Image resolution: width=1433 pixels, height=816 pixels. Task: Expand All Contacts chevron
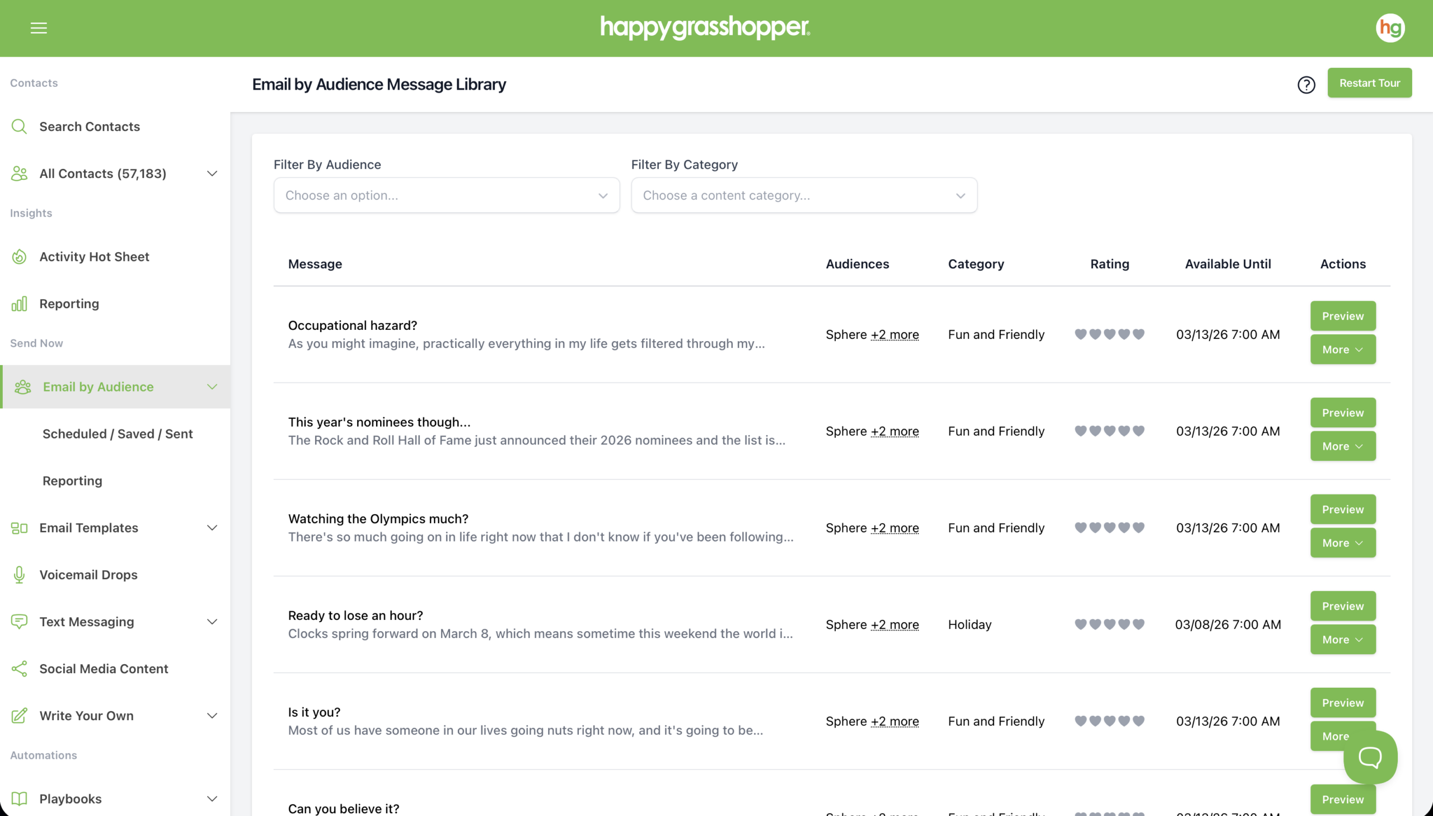[212, 174]
